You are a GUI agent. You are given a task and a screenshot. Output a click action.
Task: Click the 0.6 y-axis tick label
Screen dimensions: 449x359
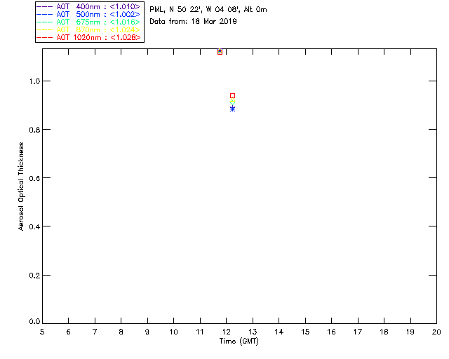[34, 178]
